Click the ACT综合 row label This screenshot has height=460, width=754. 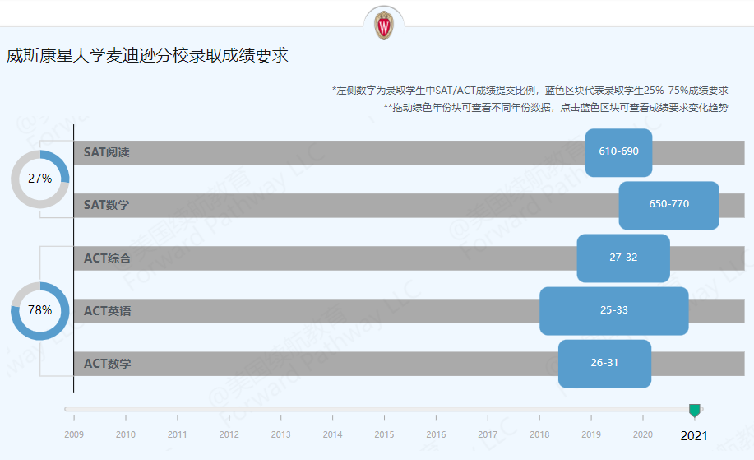point(107,258)
